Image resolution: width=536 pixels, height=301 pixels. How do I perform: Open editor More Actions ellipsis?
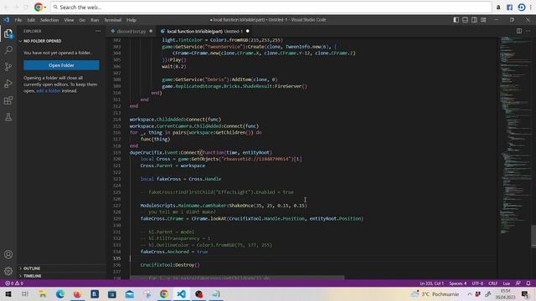[x=528, y=31]
